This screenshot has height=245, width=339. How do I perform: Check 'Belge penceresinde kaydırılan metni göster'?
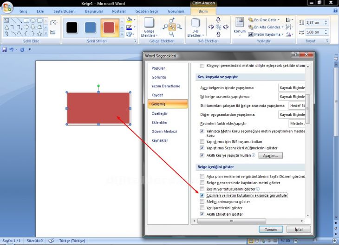[202, 183]
